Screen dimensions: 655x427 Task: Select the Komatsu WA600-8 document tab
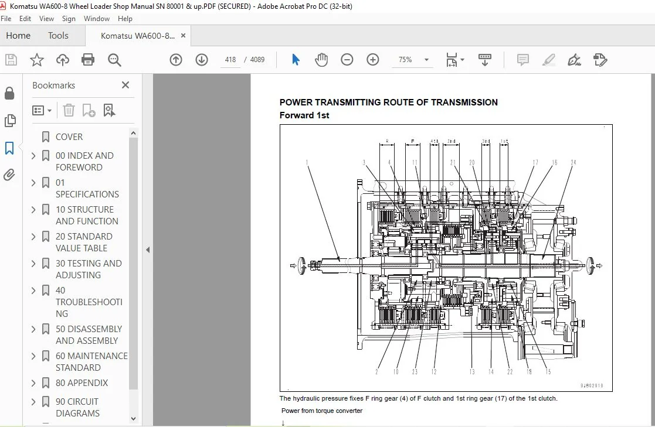tap(138, 36)
